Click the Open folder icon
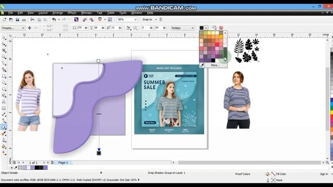Image resolution: width=333 pixels, height=187 pixels. pyautogui.click(x=11, y=20)
